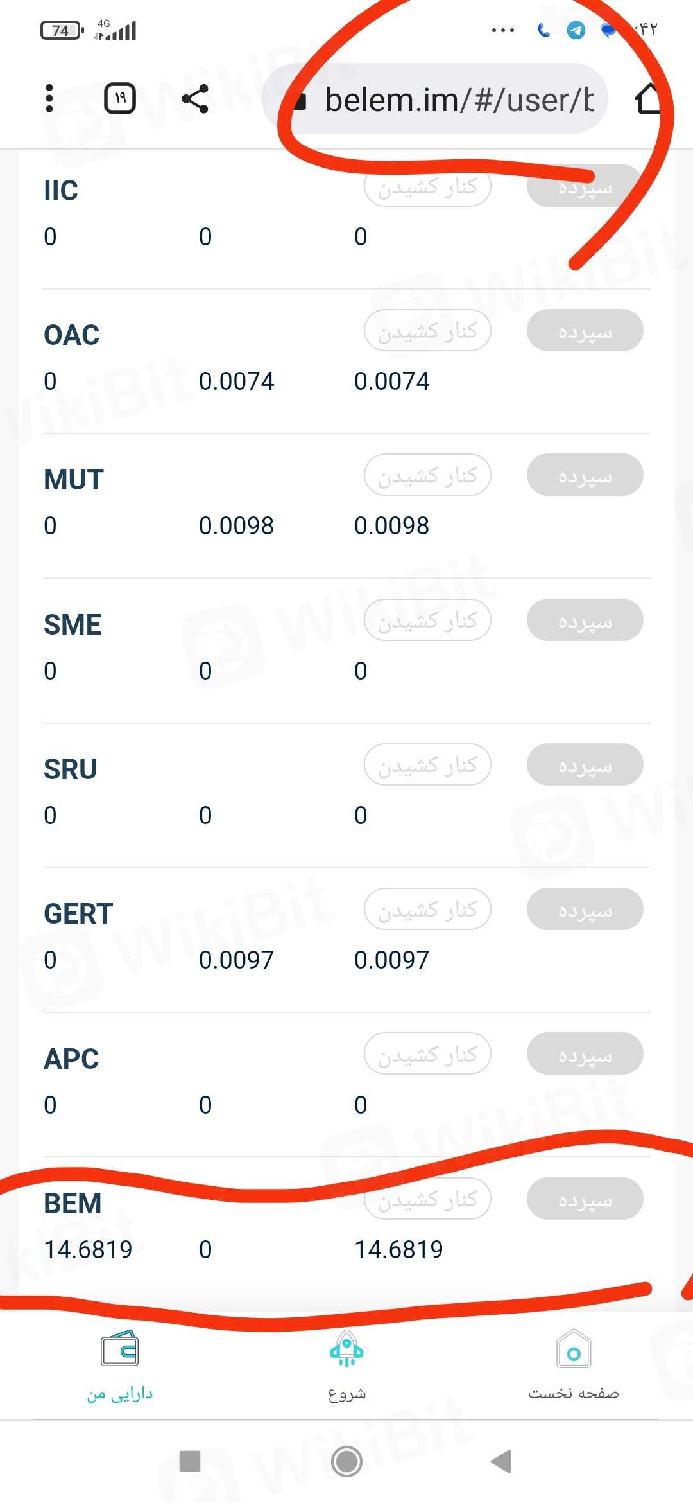Tap the withdraw button for SRU
The height and width of the screenshot is (1503, 693).
click(427, 765)
